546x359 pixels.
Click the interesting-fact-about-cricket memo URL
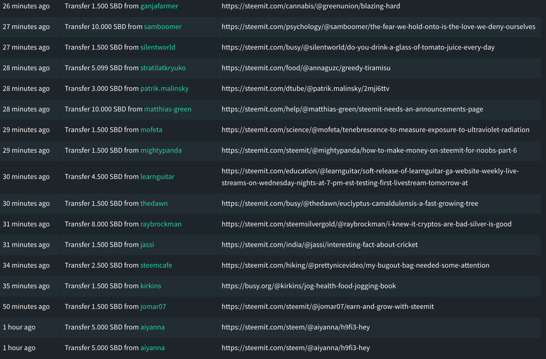coord(319,245)
